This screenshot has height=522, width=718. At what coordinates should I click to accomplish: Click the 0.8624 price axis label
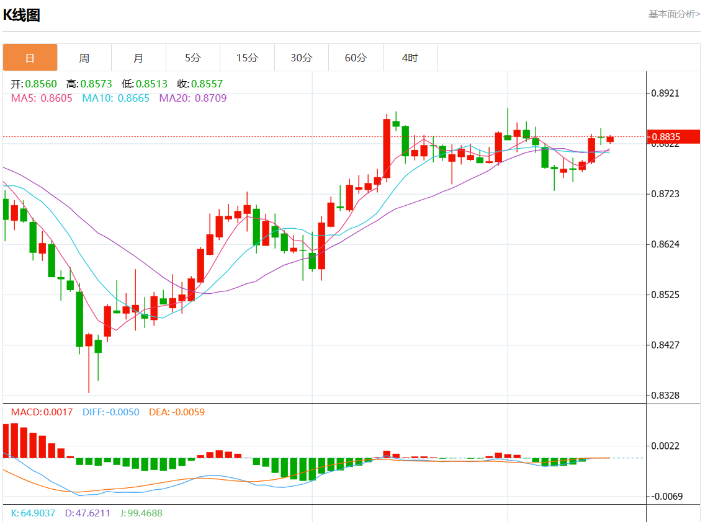[x=665, y=244]
